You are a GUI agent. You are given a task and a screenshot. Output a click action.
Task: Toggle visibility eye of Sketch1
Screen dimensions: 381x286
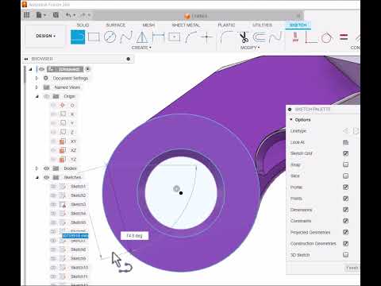click(53, 187)
